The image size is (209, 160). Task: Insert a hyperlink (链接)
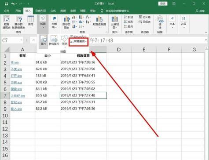coord(160,22)
